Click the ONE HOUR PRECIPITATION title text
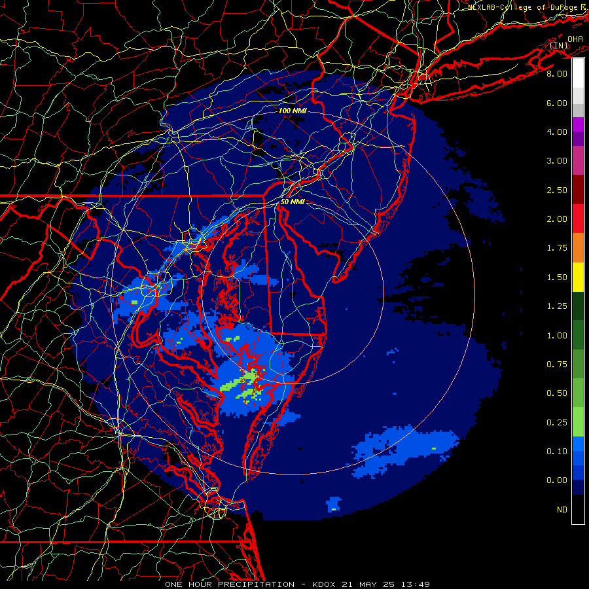Image resolution: width=589 pixels, height=589 pixels. (230, 584)
